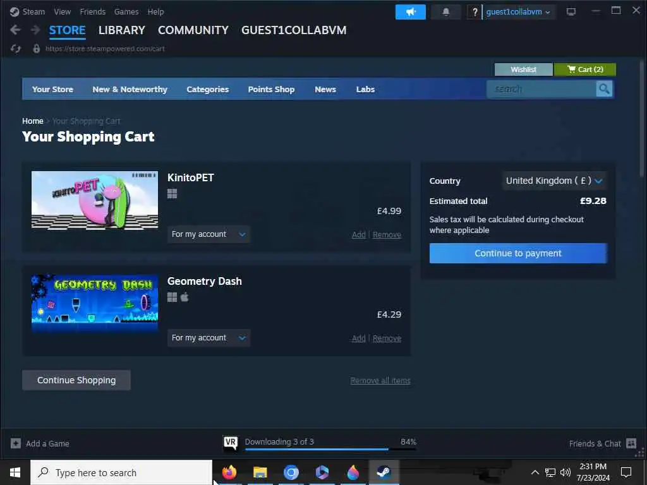Open the volume control
This screenshot has height=485, width=647.
[565, 472]
